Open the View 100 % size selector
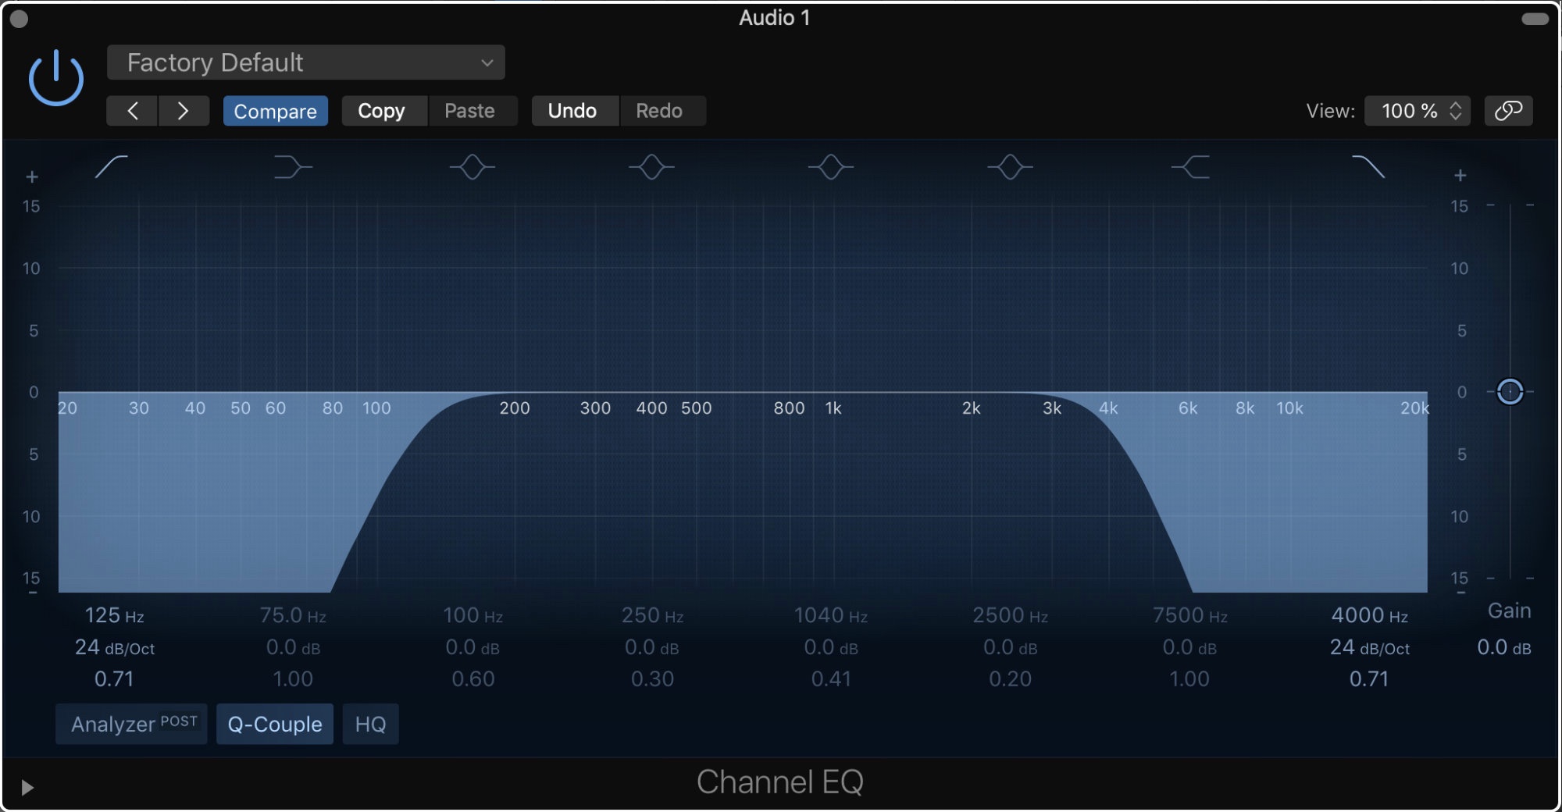This screenshot has height=812, width=1562. pyautogui.click(x=1417, y=111)
